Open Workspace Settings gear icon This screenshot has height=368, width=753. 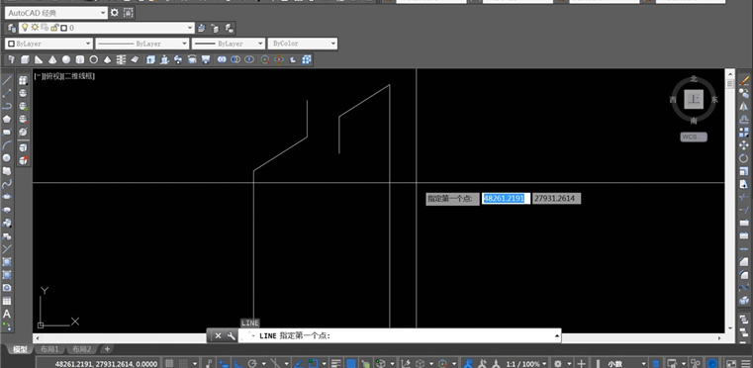point(115,13)
